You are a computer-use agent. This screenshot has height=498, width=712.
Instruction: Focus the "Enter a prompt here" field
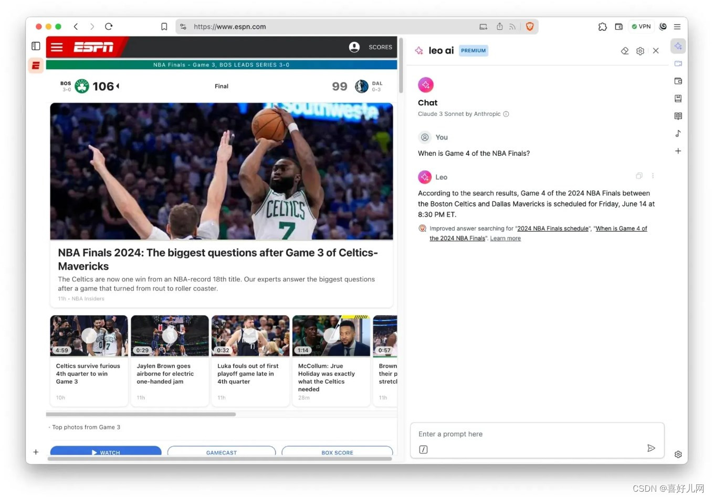[537, 434]
